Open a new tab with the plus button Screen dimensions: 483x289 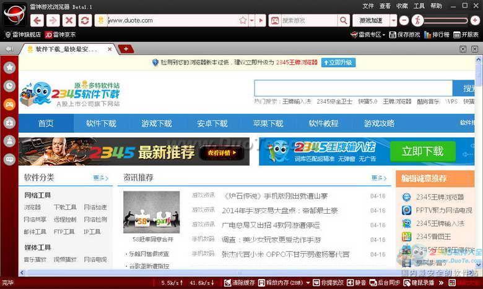click(x=126, y=49)
